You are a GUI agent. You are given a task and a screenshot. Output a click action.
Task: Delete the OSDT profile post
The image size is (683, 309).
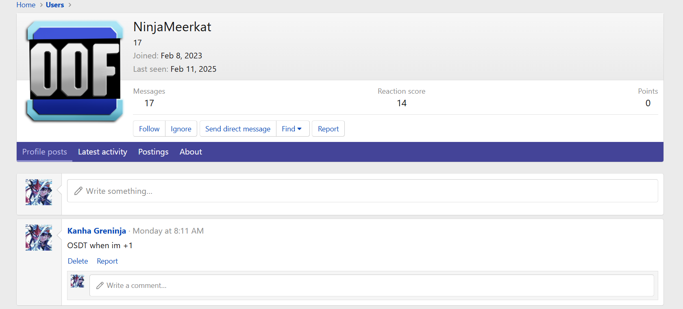tap(78, 261)
